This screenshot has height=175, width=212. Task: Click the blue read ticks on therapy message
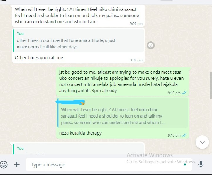[184, 135]
